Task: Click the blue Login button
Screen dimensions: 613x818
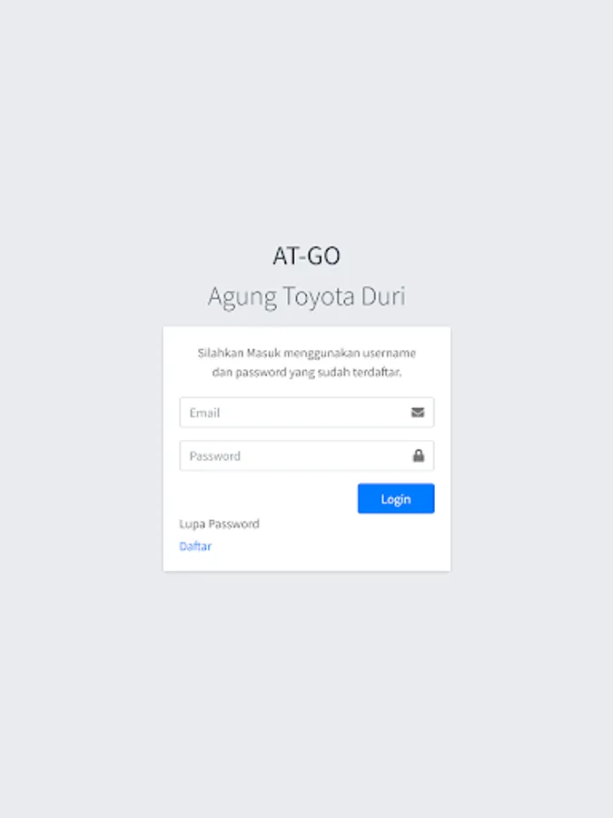Action: tap(396, 499)
